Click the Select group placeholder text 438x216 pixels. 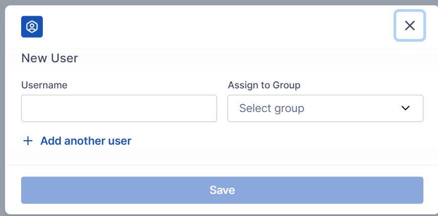pyautogui.click(x=271, y=109)
